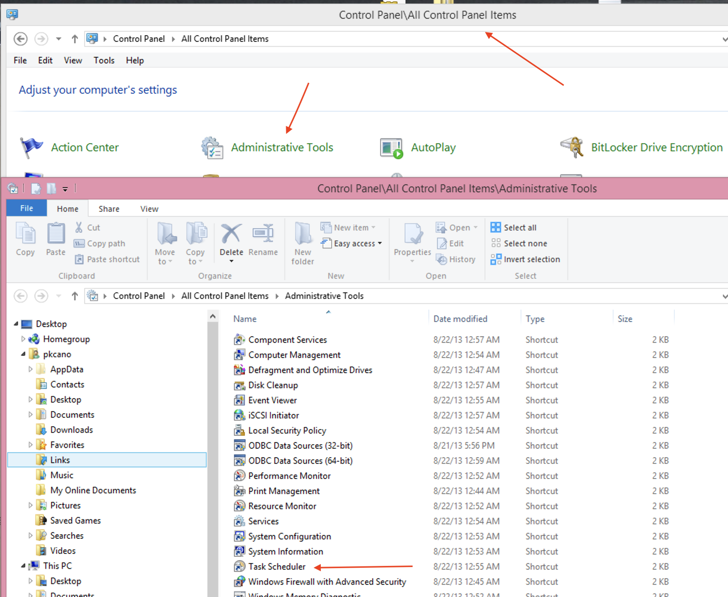Click the Invert selection icon
The height and width of the screenshot is (597, 728).
pos(495,259)
